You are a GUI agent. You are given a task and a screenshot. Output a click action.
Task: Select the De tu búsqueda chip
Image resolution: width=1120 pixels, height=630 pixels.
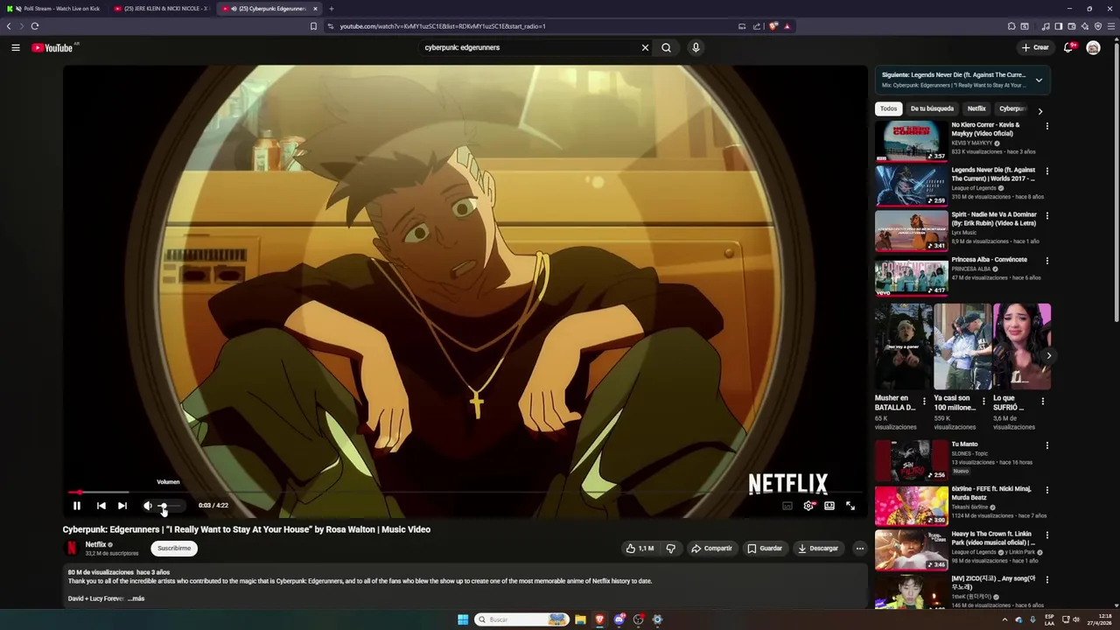click(x=932, y=108)
